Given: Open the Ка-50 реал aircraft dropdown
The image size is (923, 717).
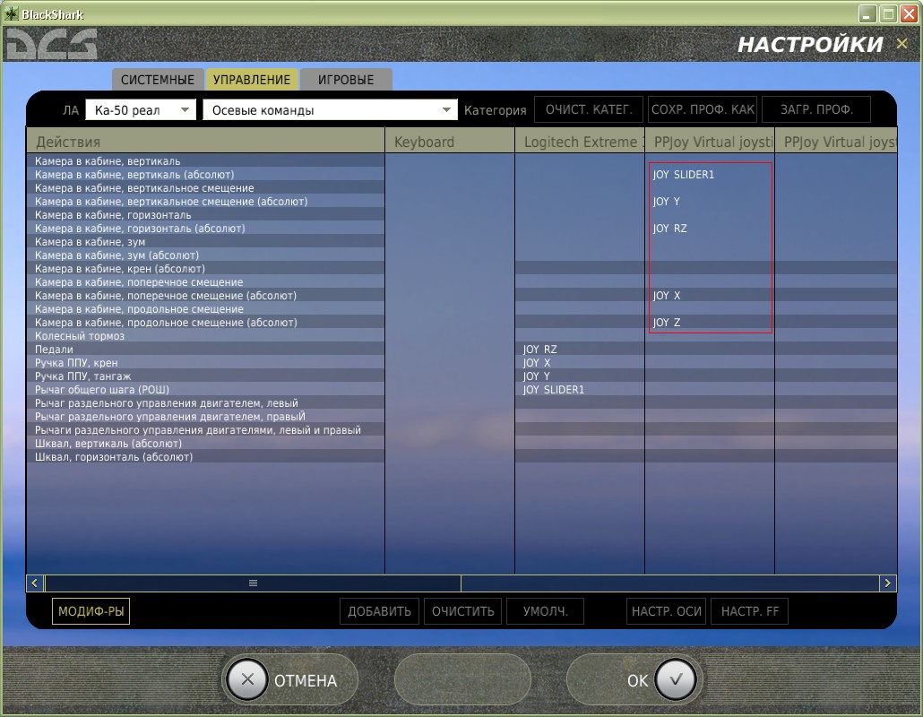Looking at the screenshot, I should (x=140, y=110).
